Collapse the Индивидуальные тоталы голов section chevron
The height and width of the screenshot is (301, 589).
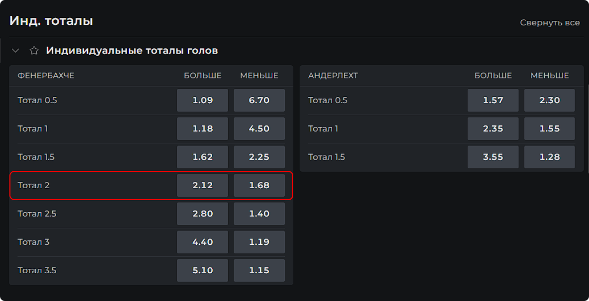(x=15, y=51)
